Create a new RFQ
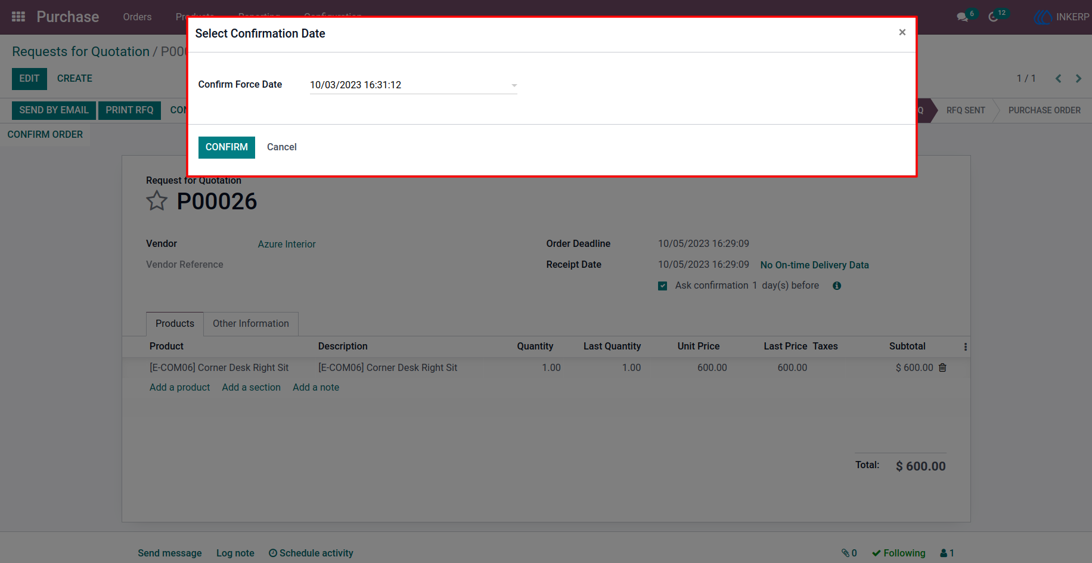 [x=75, y=79]
